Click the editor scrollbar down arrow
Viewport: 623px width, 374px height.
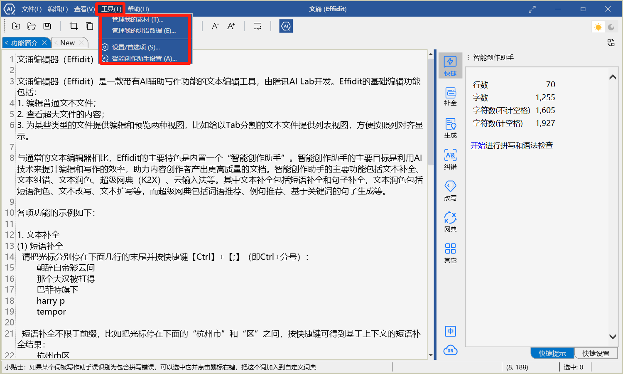[x=431, y=355]
